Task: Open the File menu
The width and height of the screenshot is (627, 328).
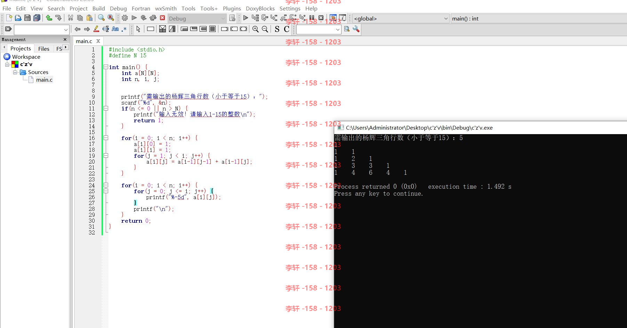Action: pyautogui.click(x=7, y=8)
